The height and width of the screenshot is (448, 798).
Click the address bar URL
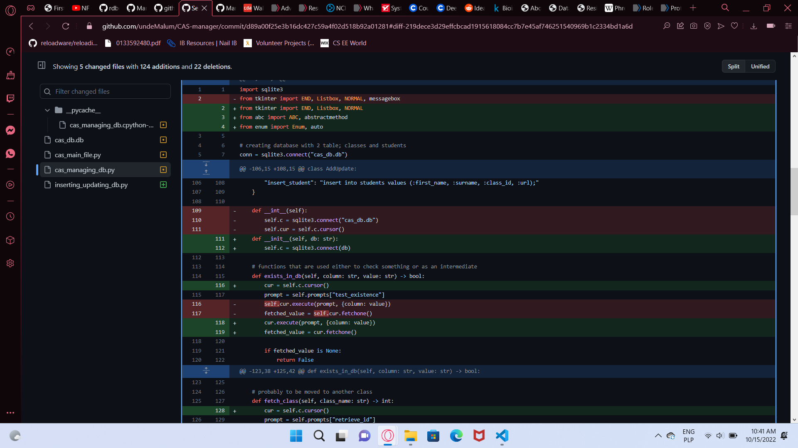point(367,26)
